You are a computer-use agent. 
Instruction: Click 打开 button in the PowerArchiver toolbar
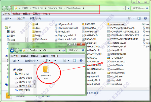point(21,18)
